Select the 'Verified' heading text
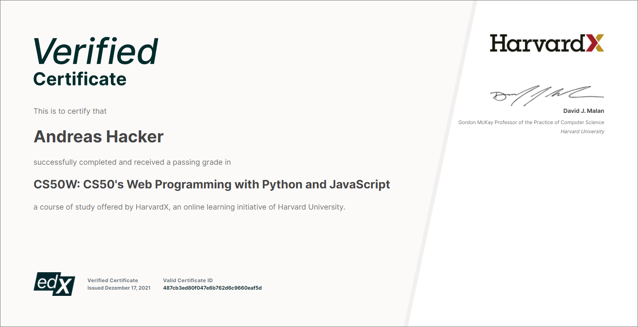Image resolution: width=638 pixels, height=327 pixels. [x=96, y=51]
